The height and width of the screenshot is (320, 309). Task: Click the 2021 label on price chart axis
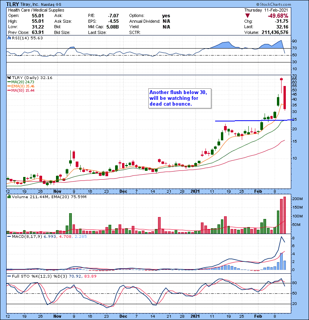point(195,192)
